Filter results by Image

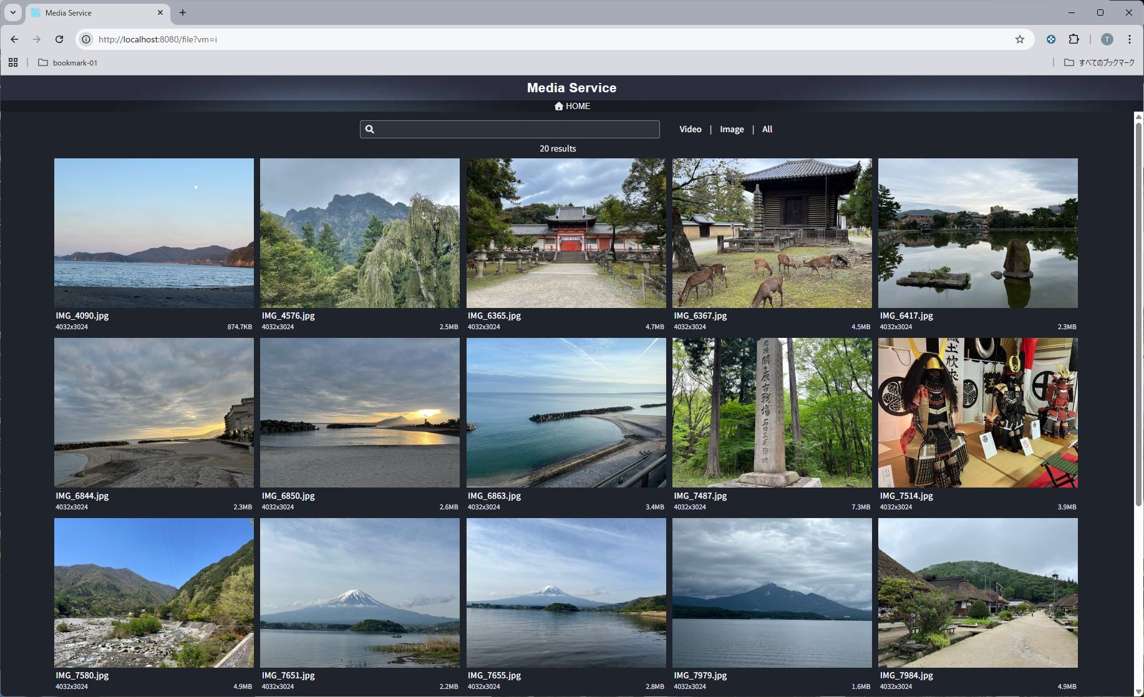pyautogui.click(x=732, y=129)
